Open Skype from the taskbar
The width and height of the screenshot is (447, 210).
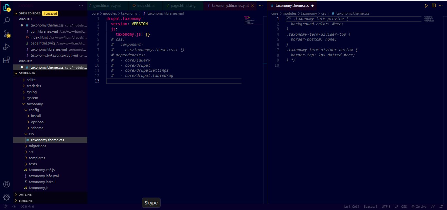click(151, 202)
